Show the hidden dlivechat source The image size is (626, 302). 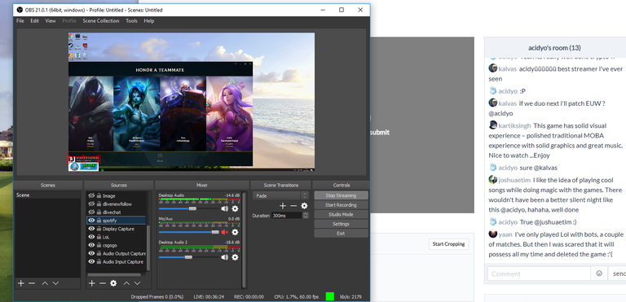(x=91, y=212)
